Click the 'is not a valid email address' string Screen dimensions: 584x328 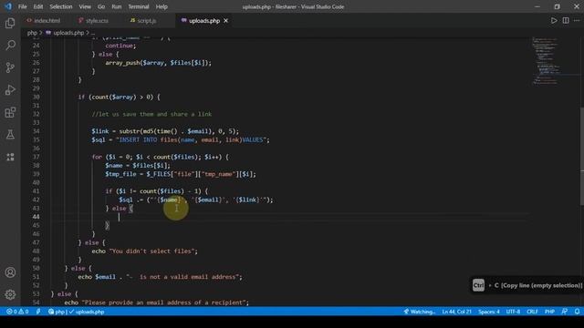click(182, 277)
